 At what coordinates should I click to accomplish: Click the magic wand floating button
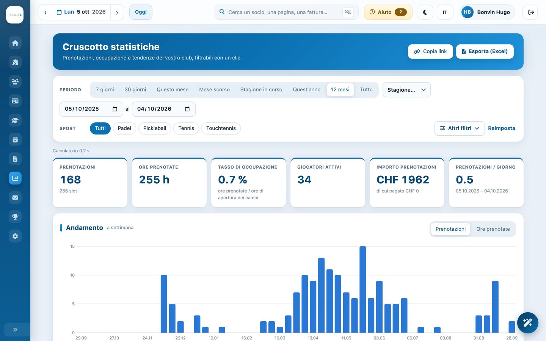(527, 323)
